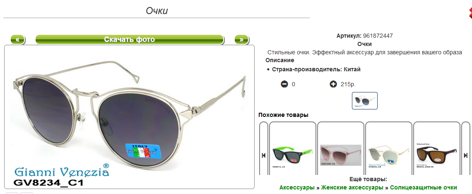Increase quantity with the plus icon
The image size is (472, 194).
pos(333,84)
